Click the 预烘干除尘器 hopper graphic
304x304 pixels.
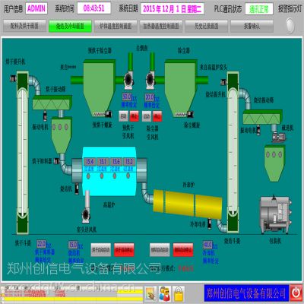point(99,87)
